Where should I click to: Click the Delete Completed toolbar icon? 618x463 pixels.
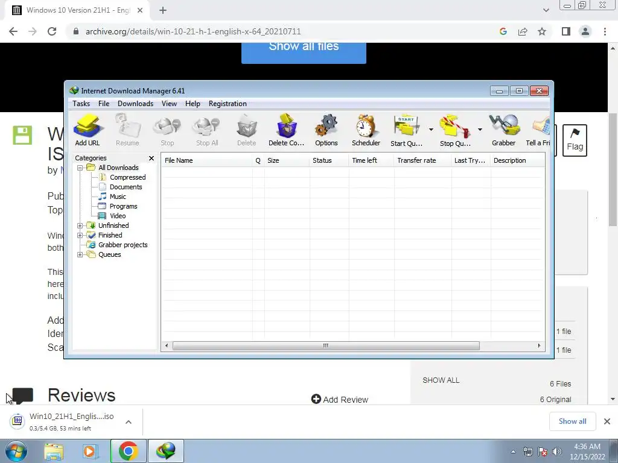coord(286,130)
